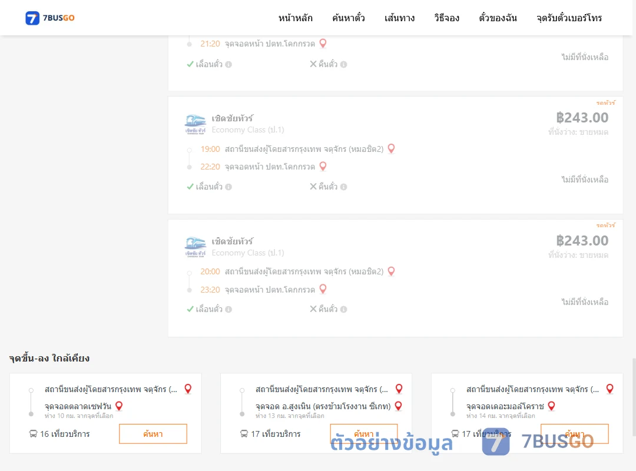Click map pin next to 21:20 จุดจอดหน้า ปตท.โคกกรวด
636x471 pixels.
[x=323, y=44]
